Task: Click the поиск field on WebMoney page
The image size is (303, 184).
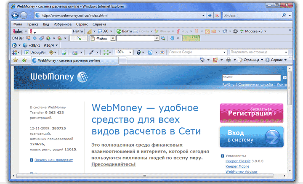Action: (x=251, y=78)
